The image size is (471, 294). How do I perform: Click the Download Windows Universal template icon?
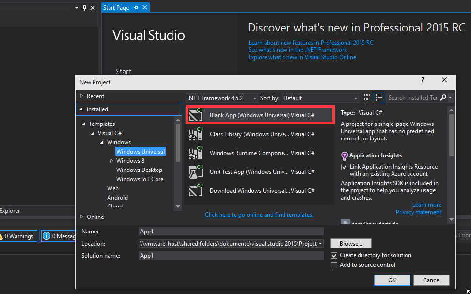(196, 191)
